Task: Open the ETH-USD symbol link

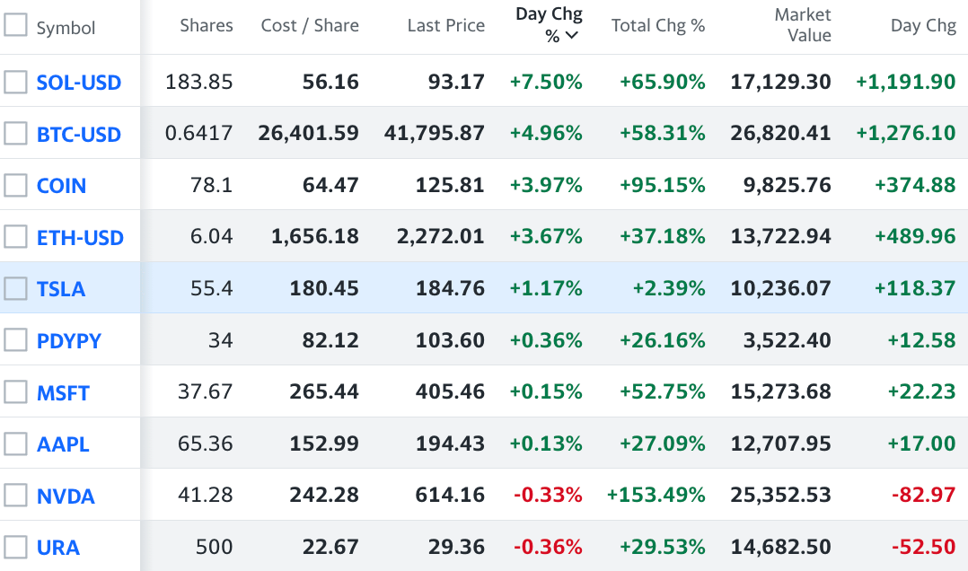Action: [80, 238]
